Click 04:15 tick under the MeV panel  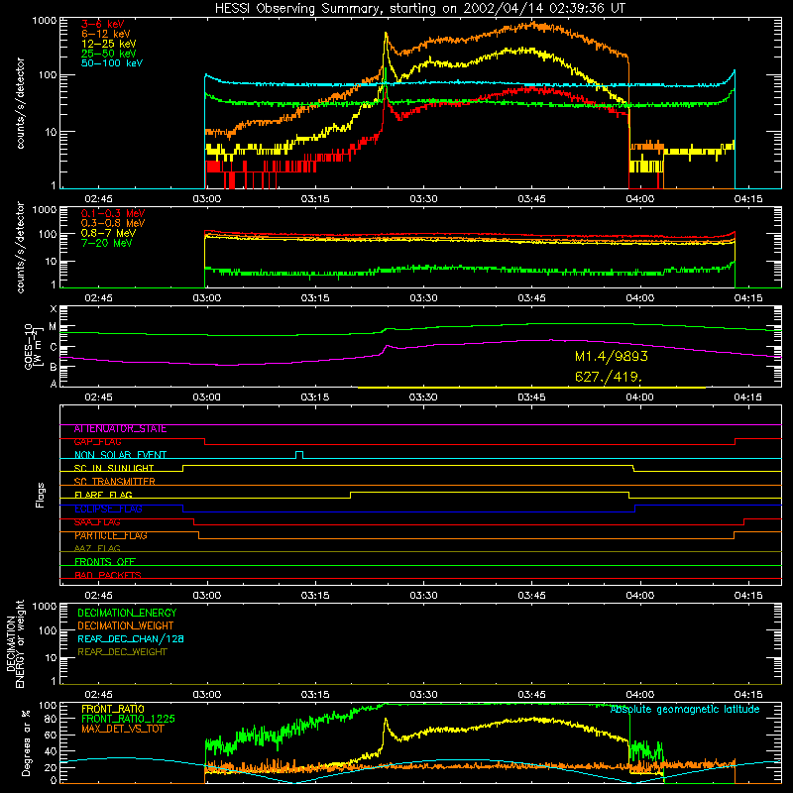tap(748, 298)
